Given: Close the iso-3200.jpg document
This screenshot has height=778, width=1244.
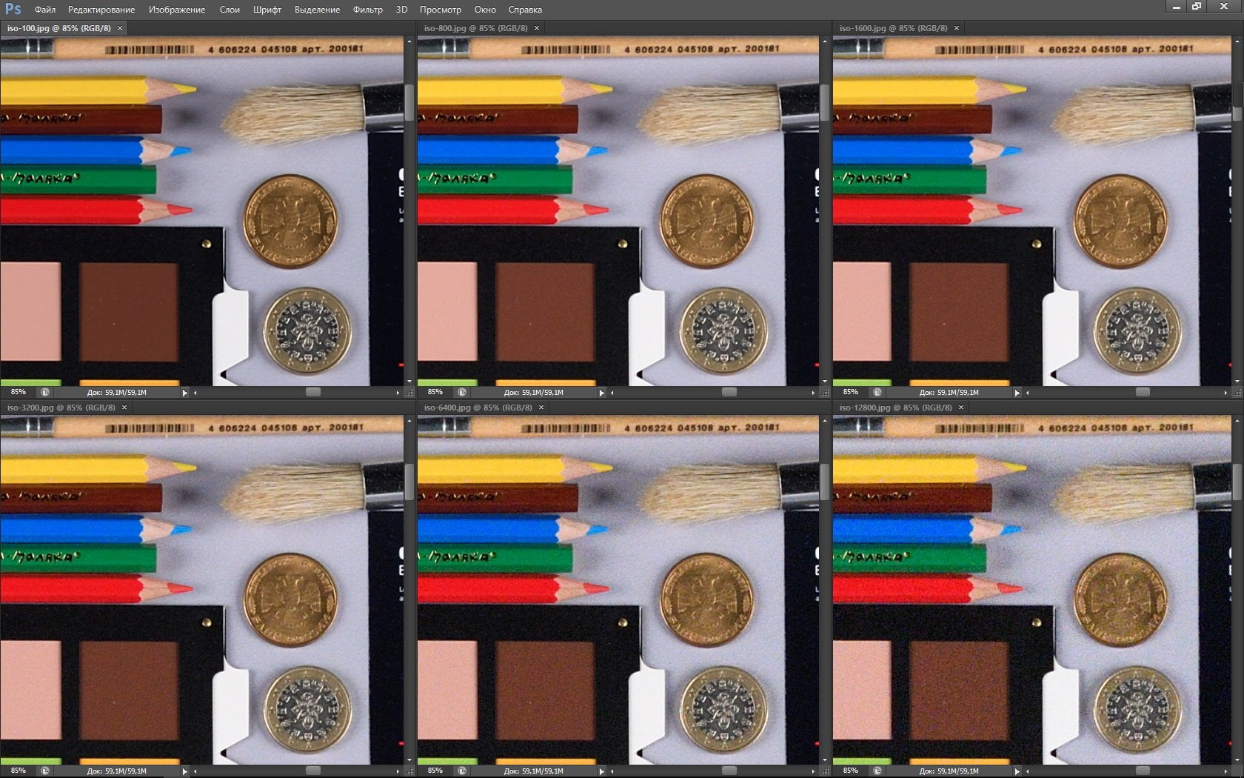Looking at the screenshot, I should tap(124, 408).
